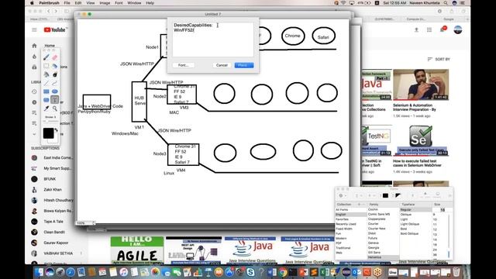
Task: Select the straight Line tool
Action: [46, 83]
